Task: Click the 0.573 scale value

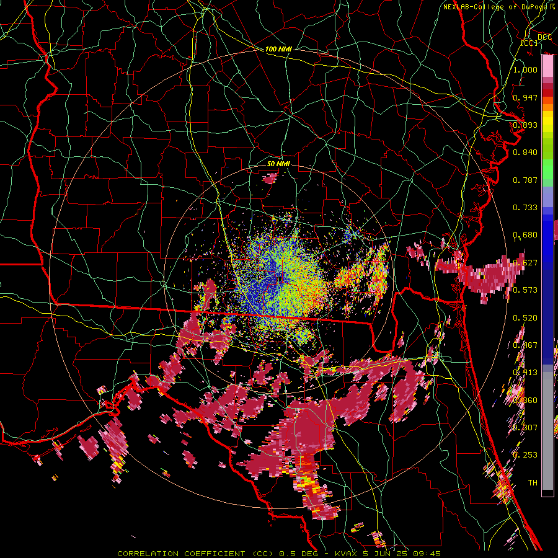Action: click(525, 290)
